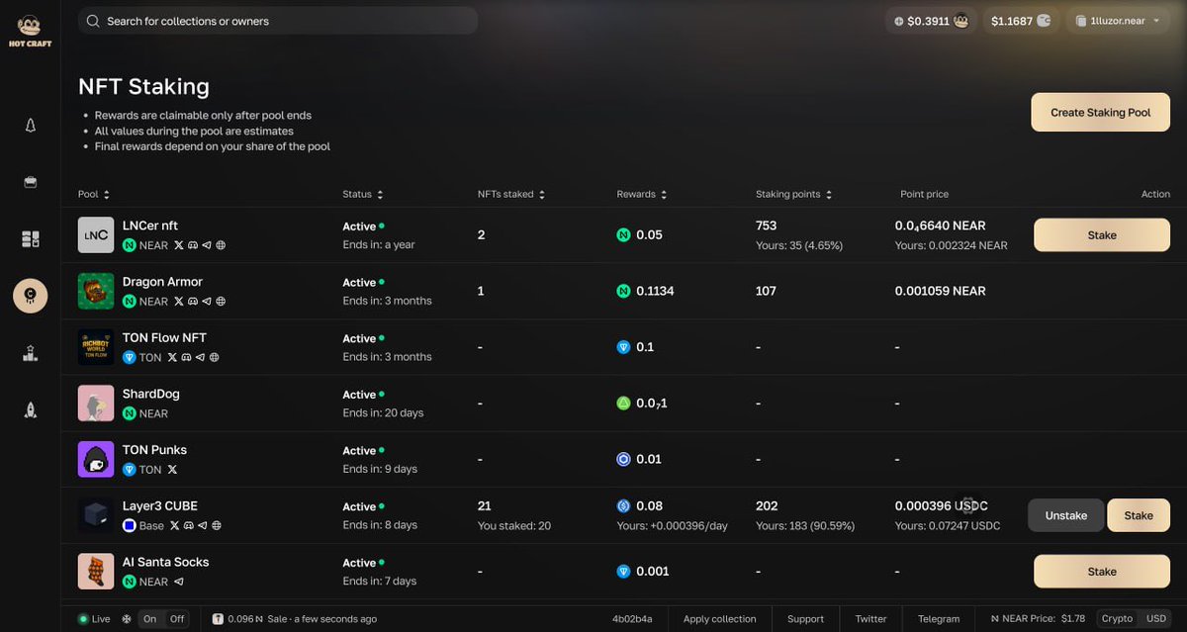Open Twitter link in footer

pos(870,619)
